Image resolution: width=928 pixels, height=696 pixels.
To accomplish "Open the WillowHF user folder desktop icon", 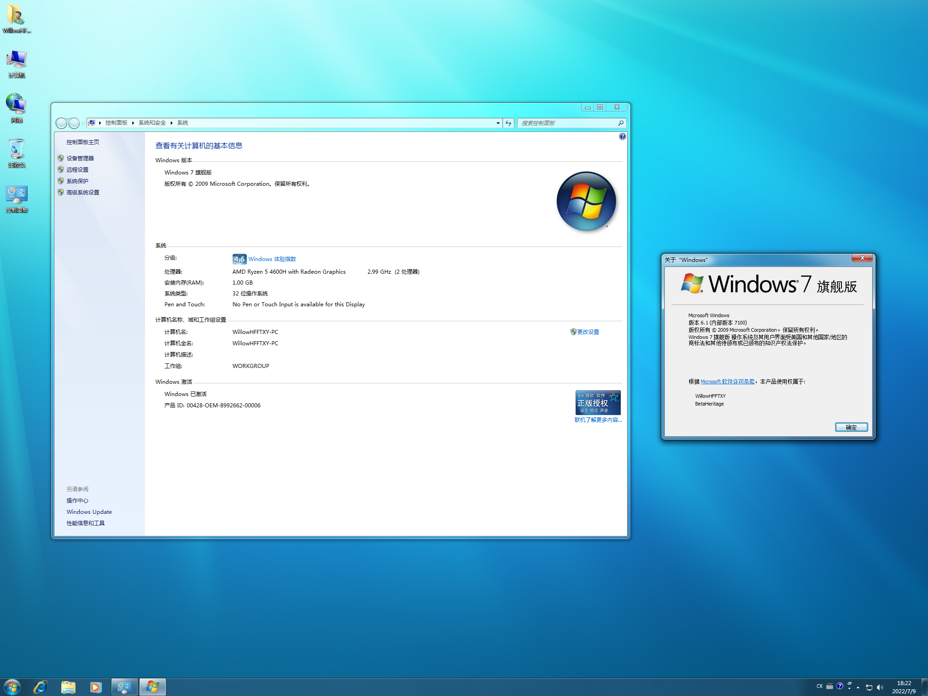I will [16, 18].
